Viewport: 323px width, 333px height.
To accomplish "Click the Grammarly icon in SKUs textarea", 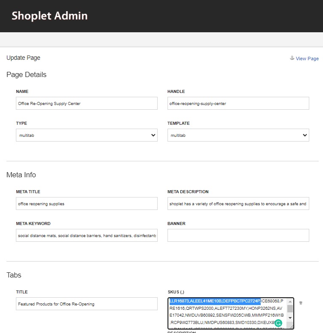I will tap(278, 323).
